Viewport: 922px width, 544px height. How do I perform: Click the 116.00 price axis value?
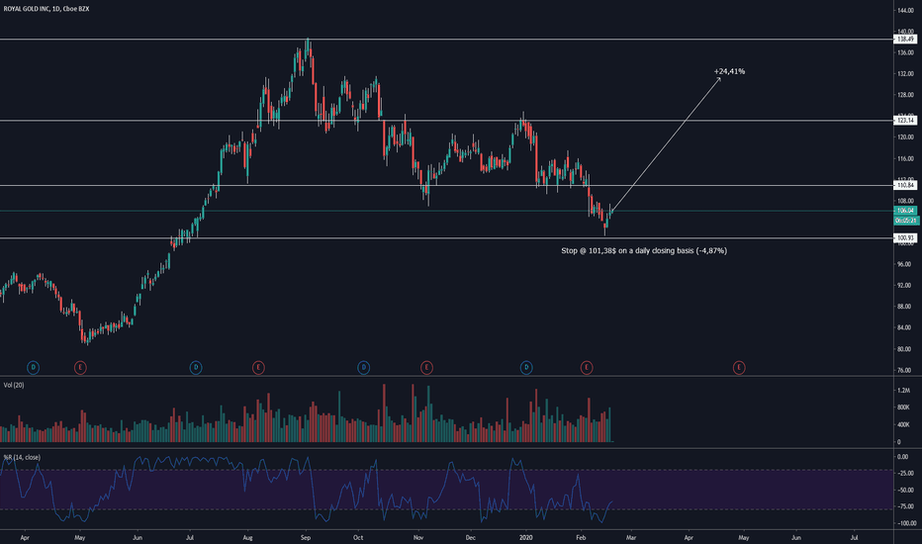905,159
